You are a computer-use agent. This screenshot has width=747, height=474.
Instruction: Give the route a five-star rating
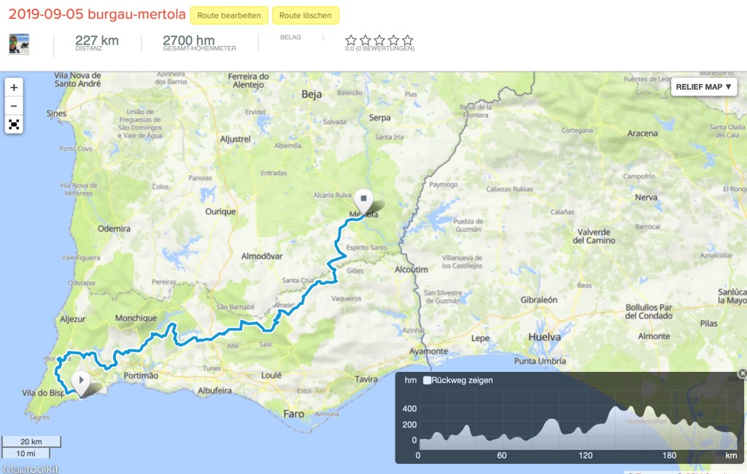click(x=408, y=40)
